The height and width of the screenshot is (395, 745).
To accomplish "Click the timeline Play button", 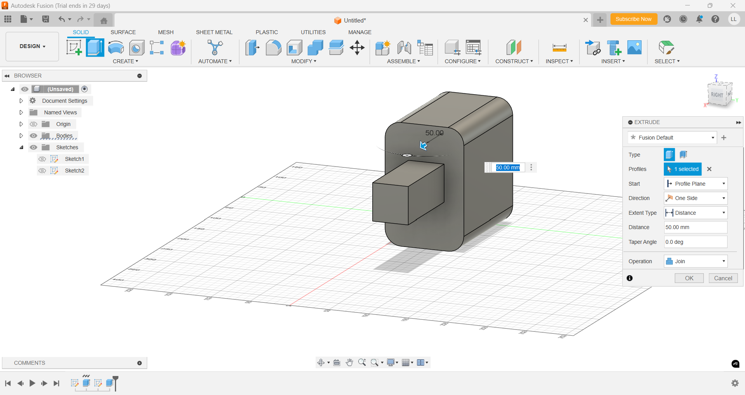I will [x=32, y=383].
